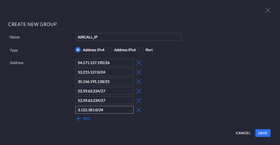Choose Address IPv6 as group type
The height and width of the screenshot is (145, 280).
(x=109, y=50)
